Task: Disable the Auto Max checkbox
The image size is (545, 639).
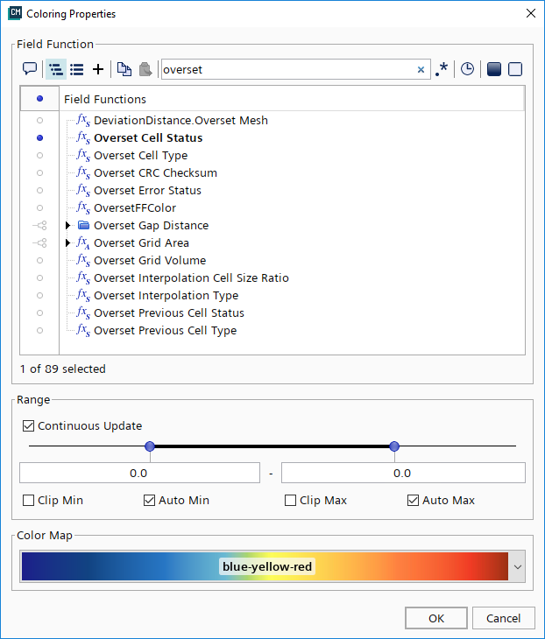Action: pos(414,501)
